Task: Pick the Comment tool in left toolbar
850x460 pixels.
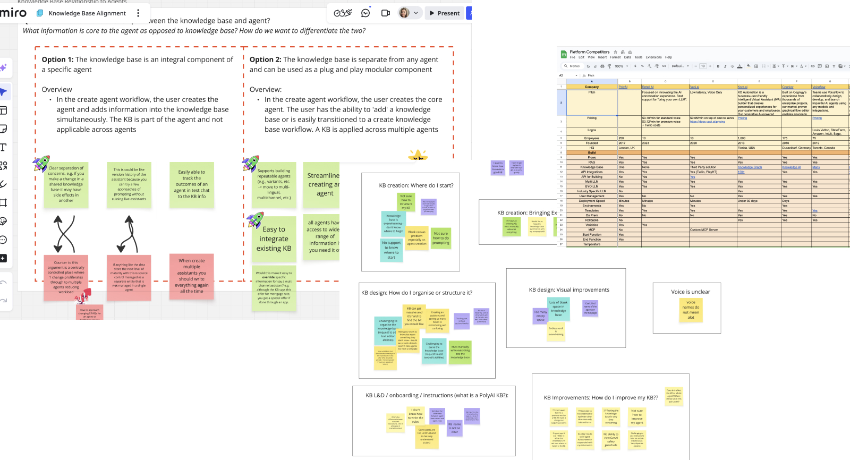Action: click(3, 240)
